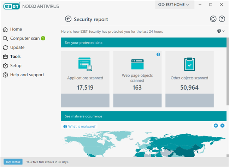Click the free trial expires in 30 days text

click(47, 162)
